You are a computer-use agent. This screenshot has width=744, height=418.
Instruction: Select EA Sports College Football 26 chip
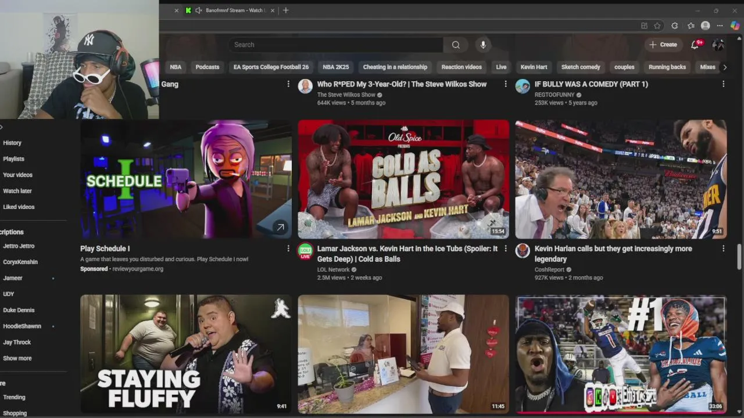(271, 67)
